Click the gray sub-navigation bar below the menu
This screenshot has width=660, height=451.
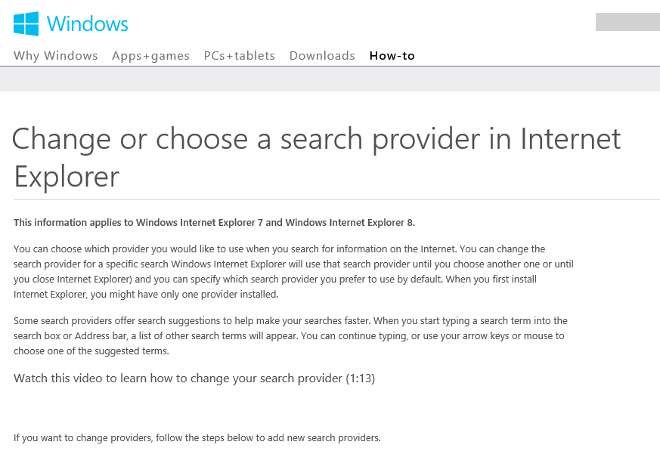[330, 79]
